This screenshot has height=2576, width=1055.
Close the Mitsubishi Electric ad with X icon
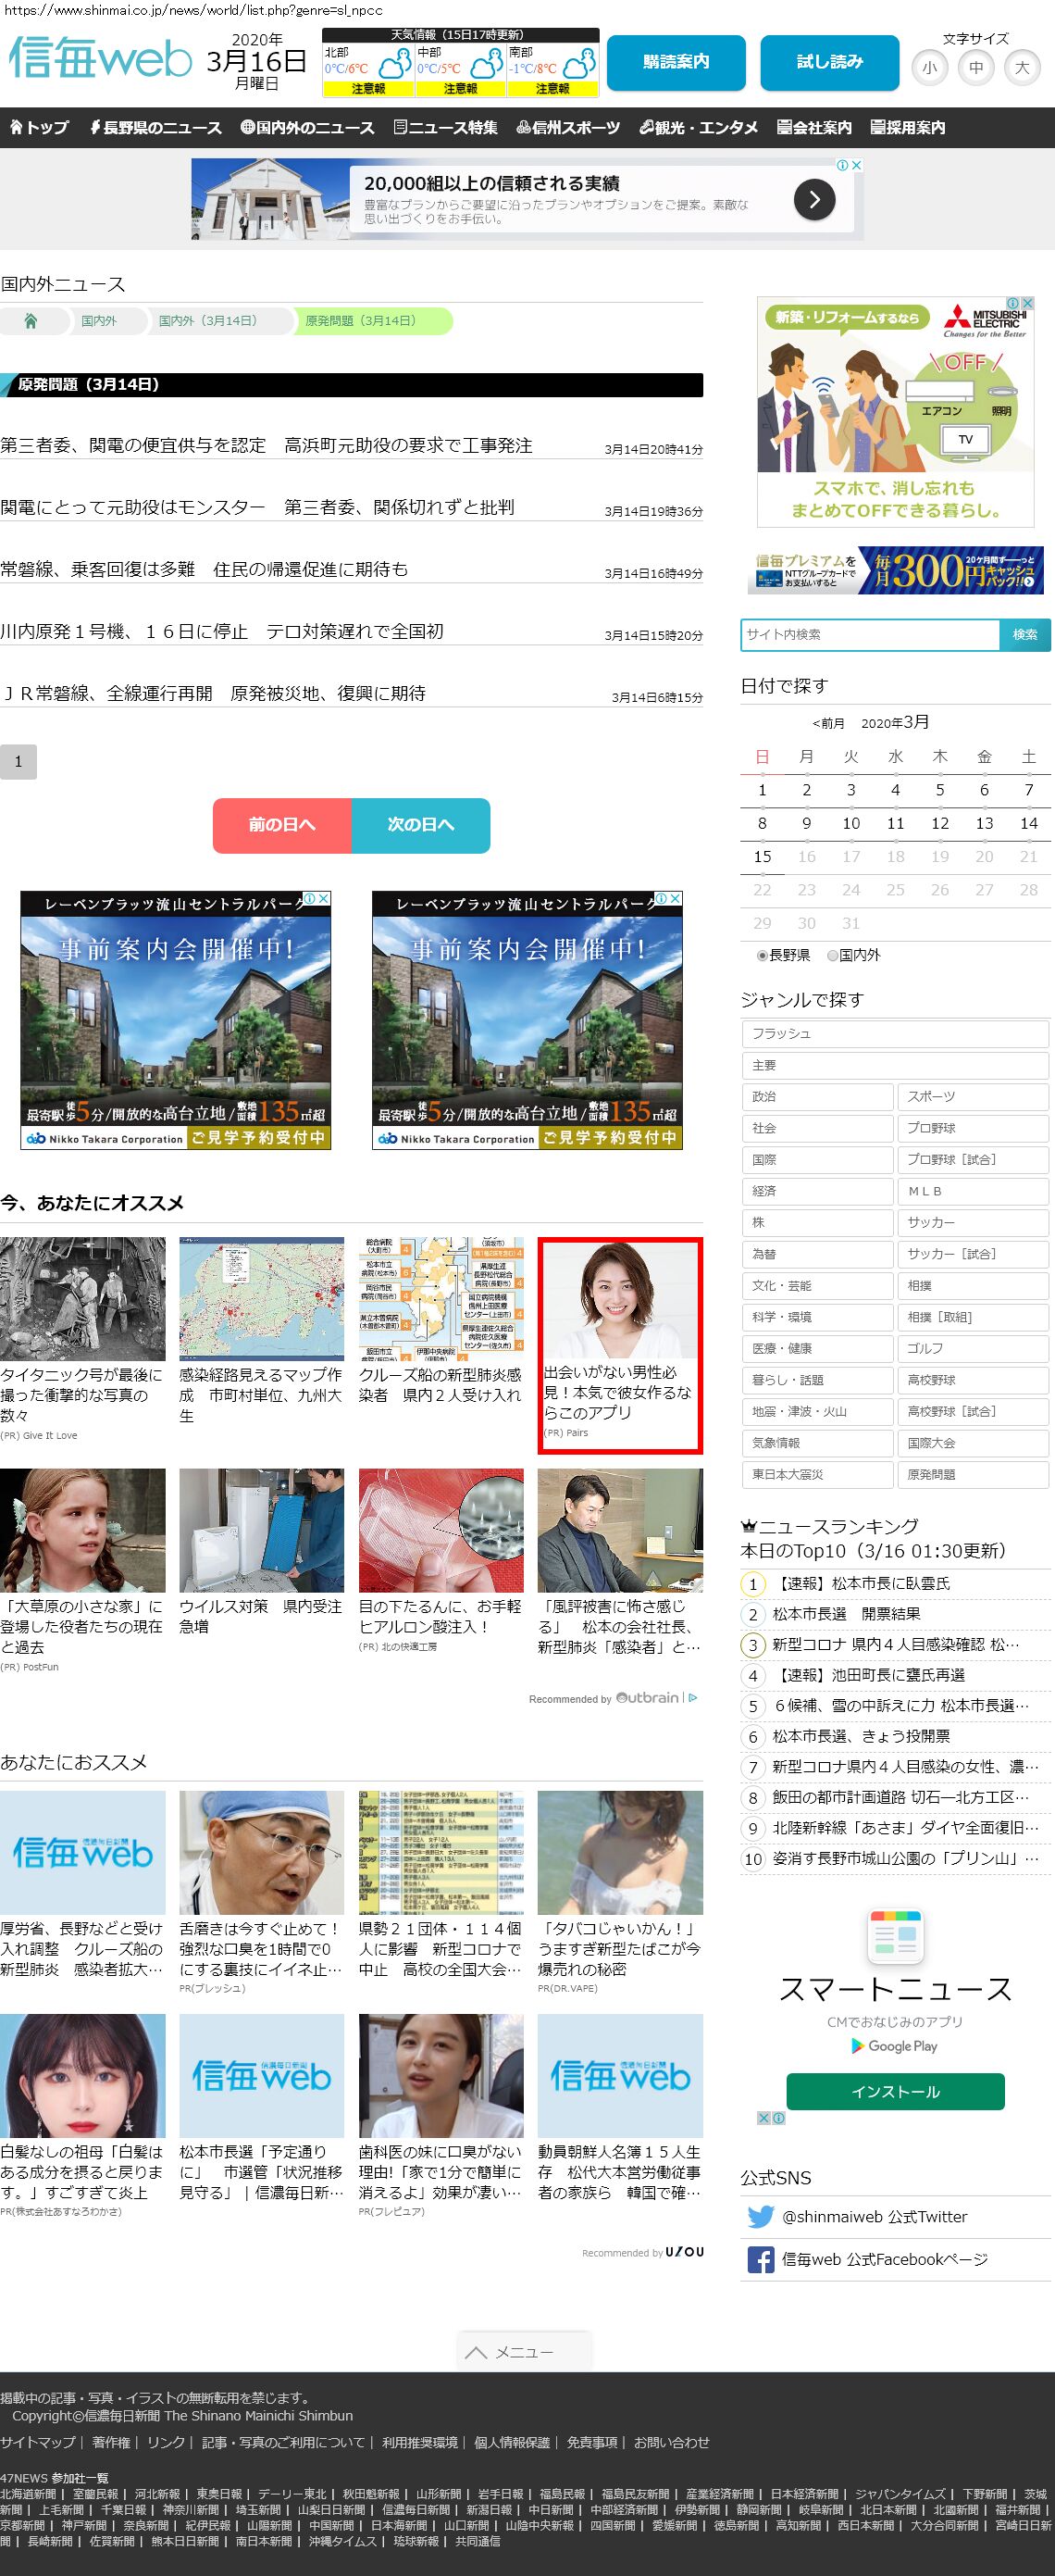click(x=1026, y=303)
